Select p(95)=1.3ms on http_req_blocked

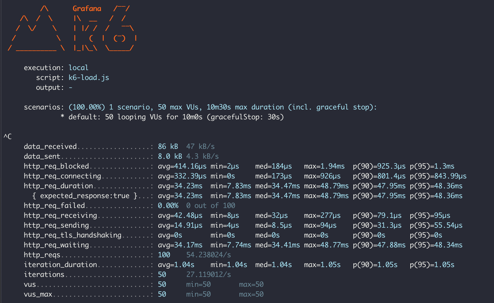[432, 166]
